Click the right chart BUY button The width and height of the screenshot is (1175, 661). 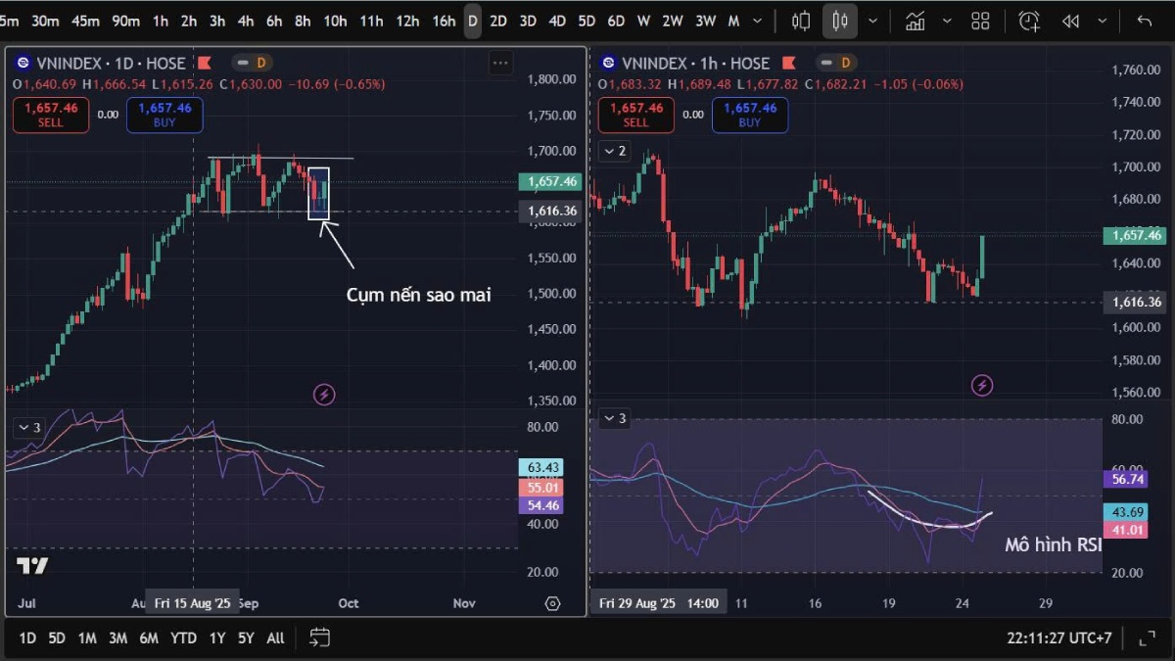tap(749, 115)
